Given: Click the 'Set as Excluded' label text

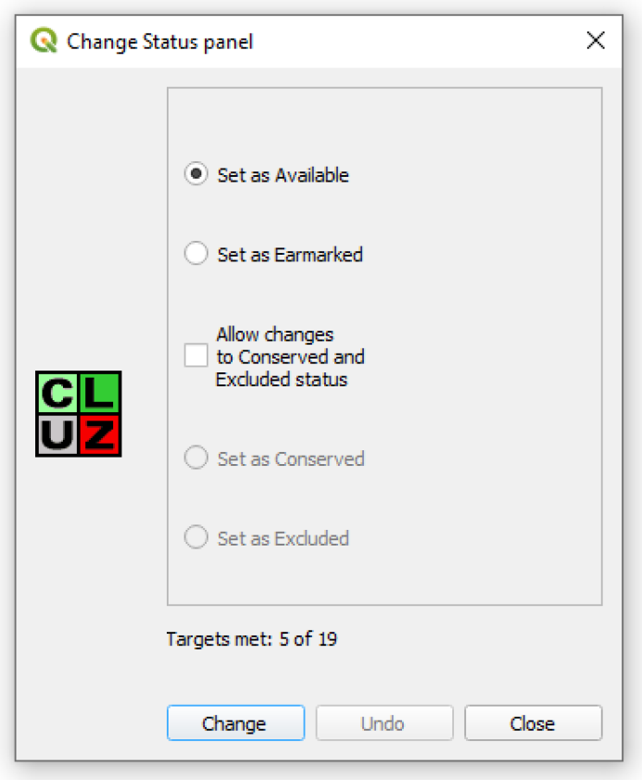Looking at the screenshot, I should (283, 538).
